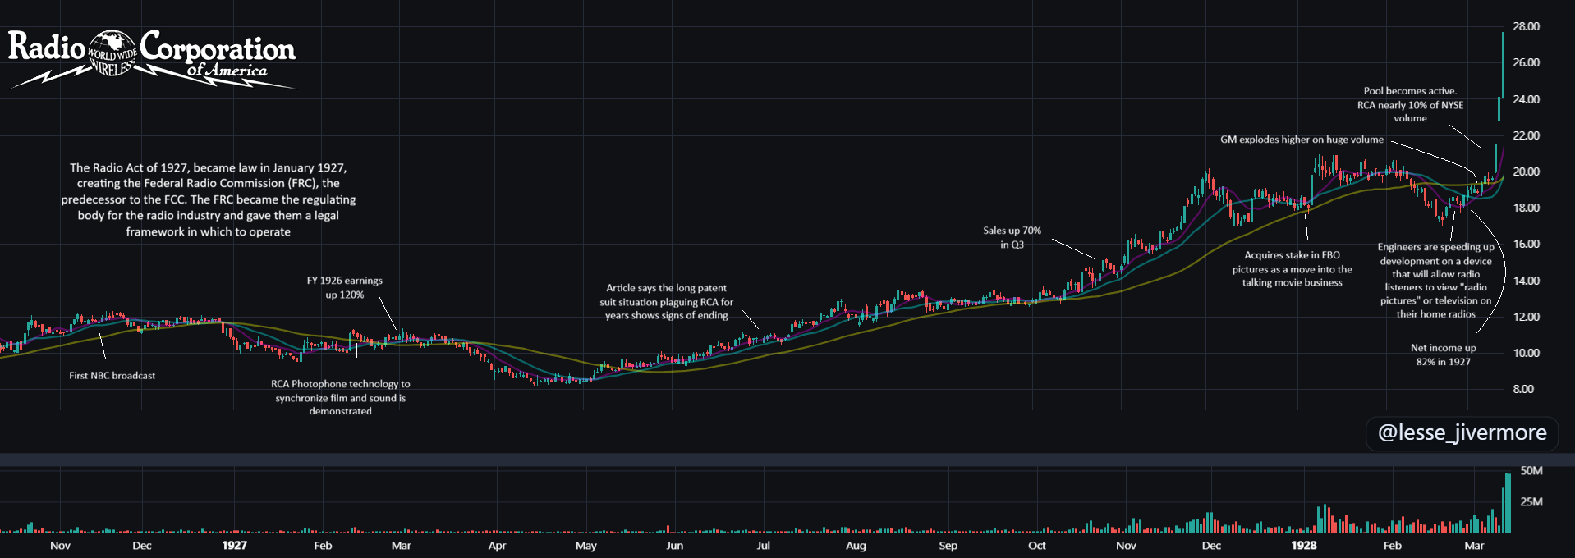
Task: Click the May label on the time axis
Action: pyautogui.click(x=586, y=546)
